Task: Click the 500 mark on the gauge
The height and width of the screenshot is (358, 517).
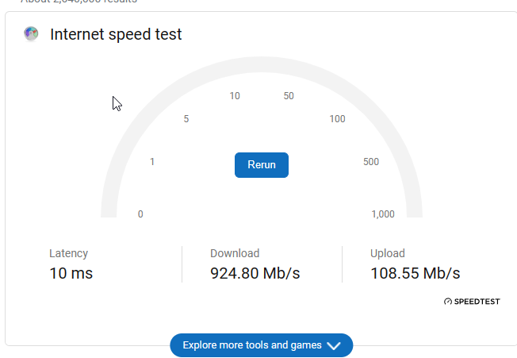Action: tap(371, 162)
